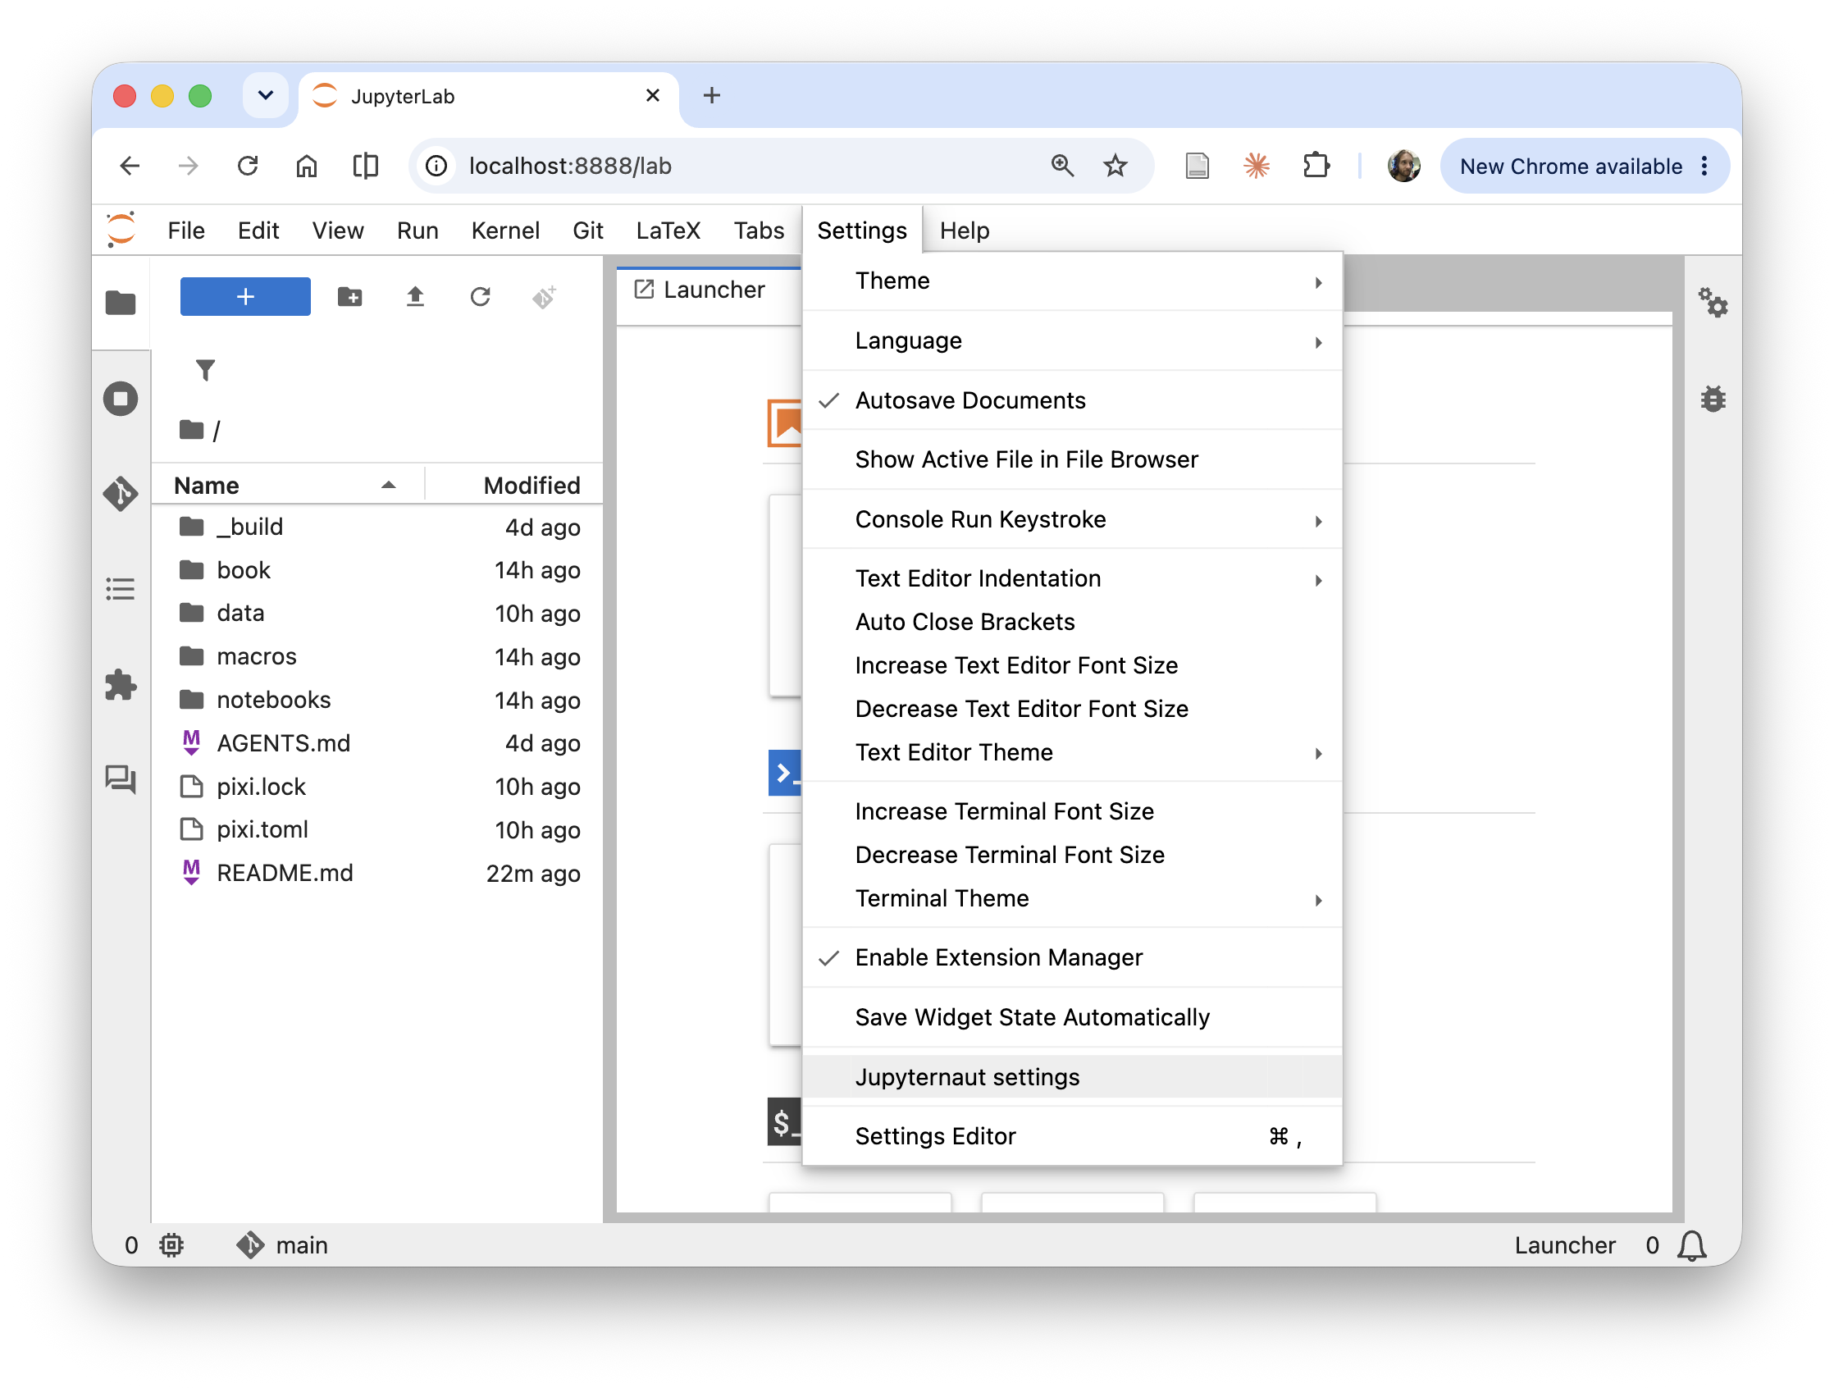This screenshot has width=1834, height=1388.
Task: Upload files with the upload icon
Action: click(x=415, y=297)
